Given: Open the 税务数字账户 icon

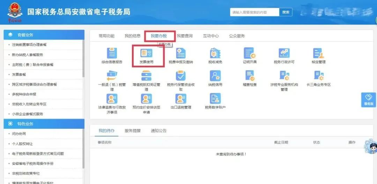Looking at the screenshot, I should 215,99.
